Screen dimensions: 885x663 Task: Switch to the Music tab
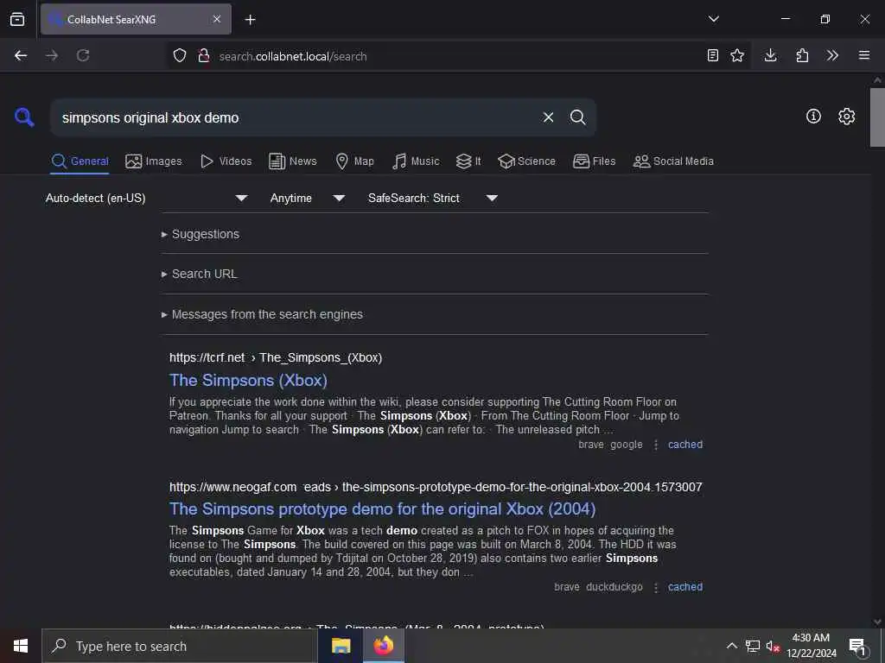416,161
